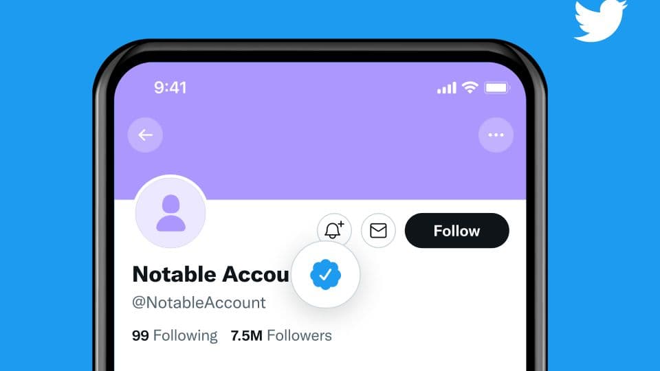Image resolution: width=660 pixels, height=371 pixels.
Task: Enable notifications with the bell icon
Action: 334,230
